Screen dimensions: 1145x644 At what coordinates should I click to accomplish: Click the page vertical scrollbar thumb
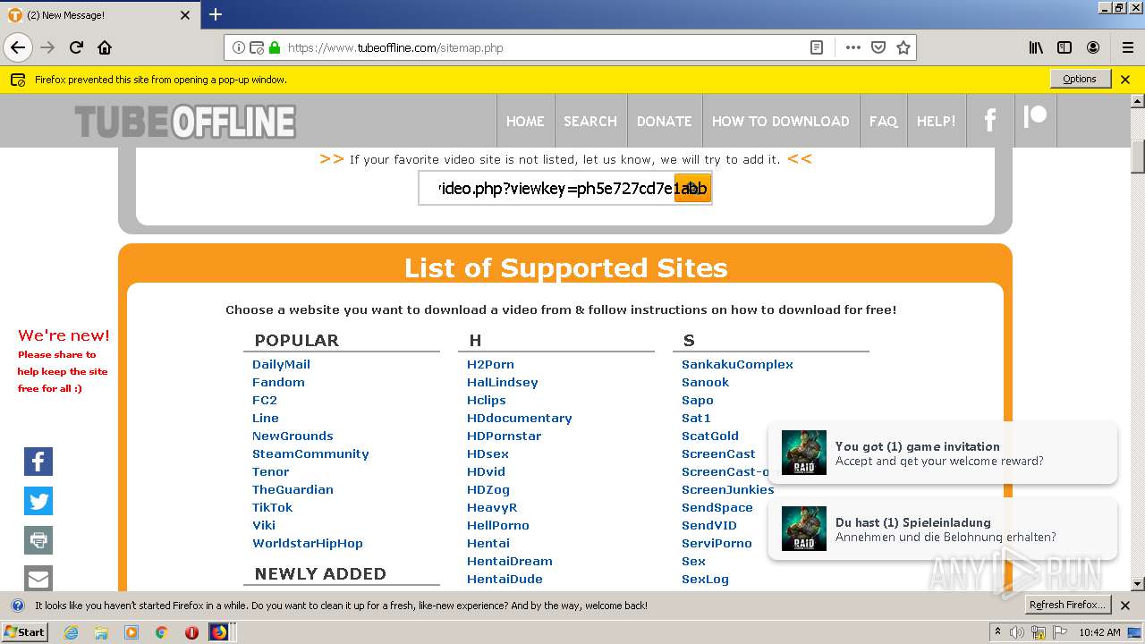(x=1138, y=157)
